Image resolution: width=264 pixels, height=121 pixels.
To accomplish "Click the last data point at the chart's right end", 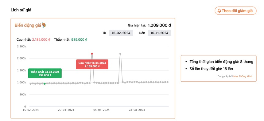I will click(x=168, y=82).
